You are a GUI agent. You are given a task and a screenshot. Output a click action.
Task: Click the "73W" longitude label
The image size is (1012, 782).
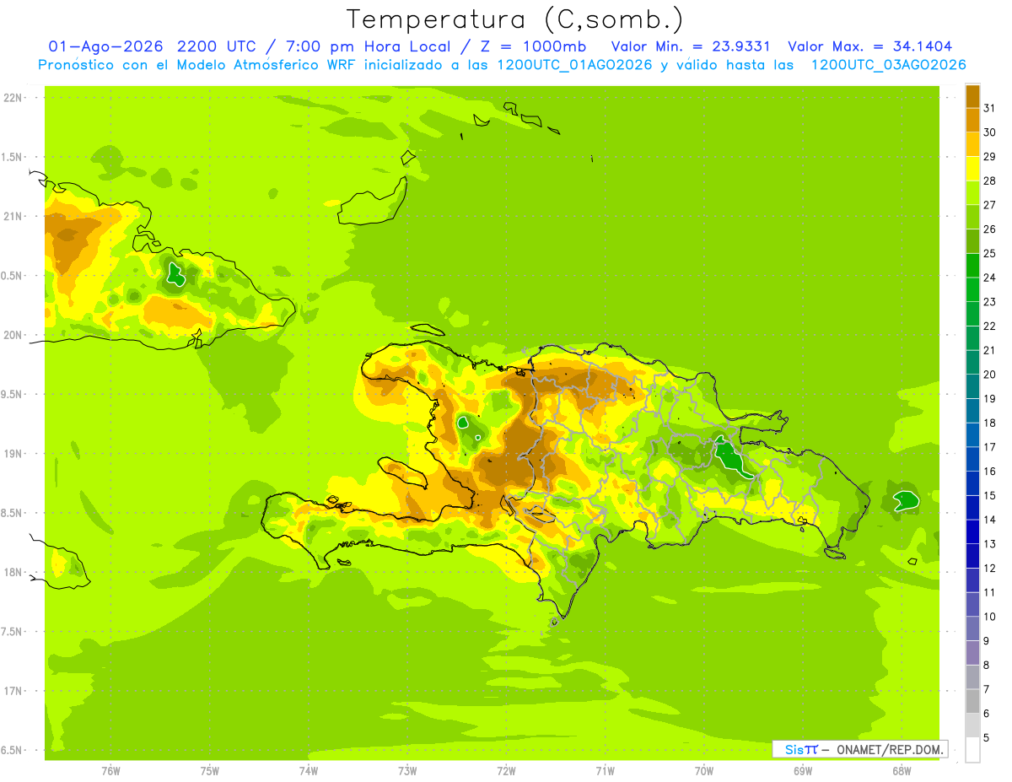pyautogui.click(x=407, y=770)
